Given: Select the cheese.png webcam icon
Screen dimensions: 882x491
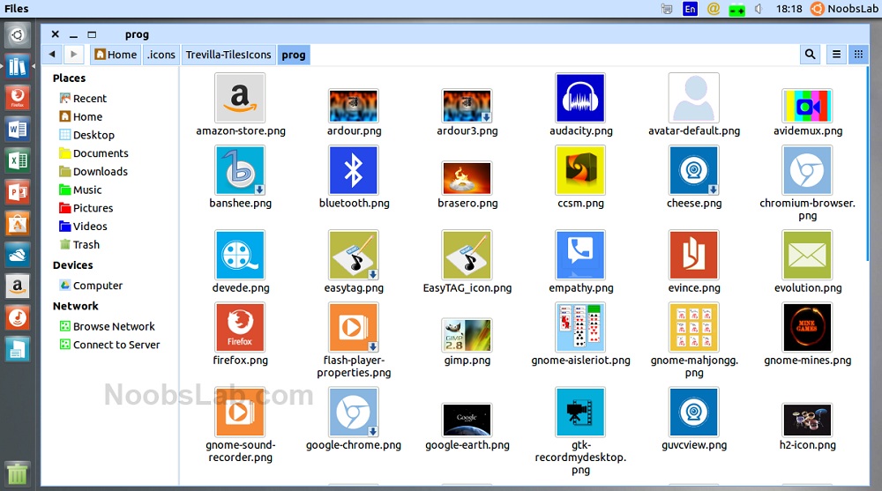Looking at the screenshot, I should tap(693, 170).
